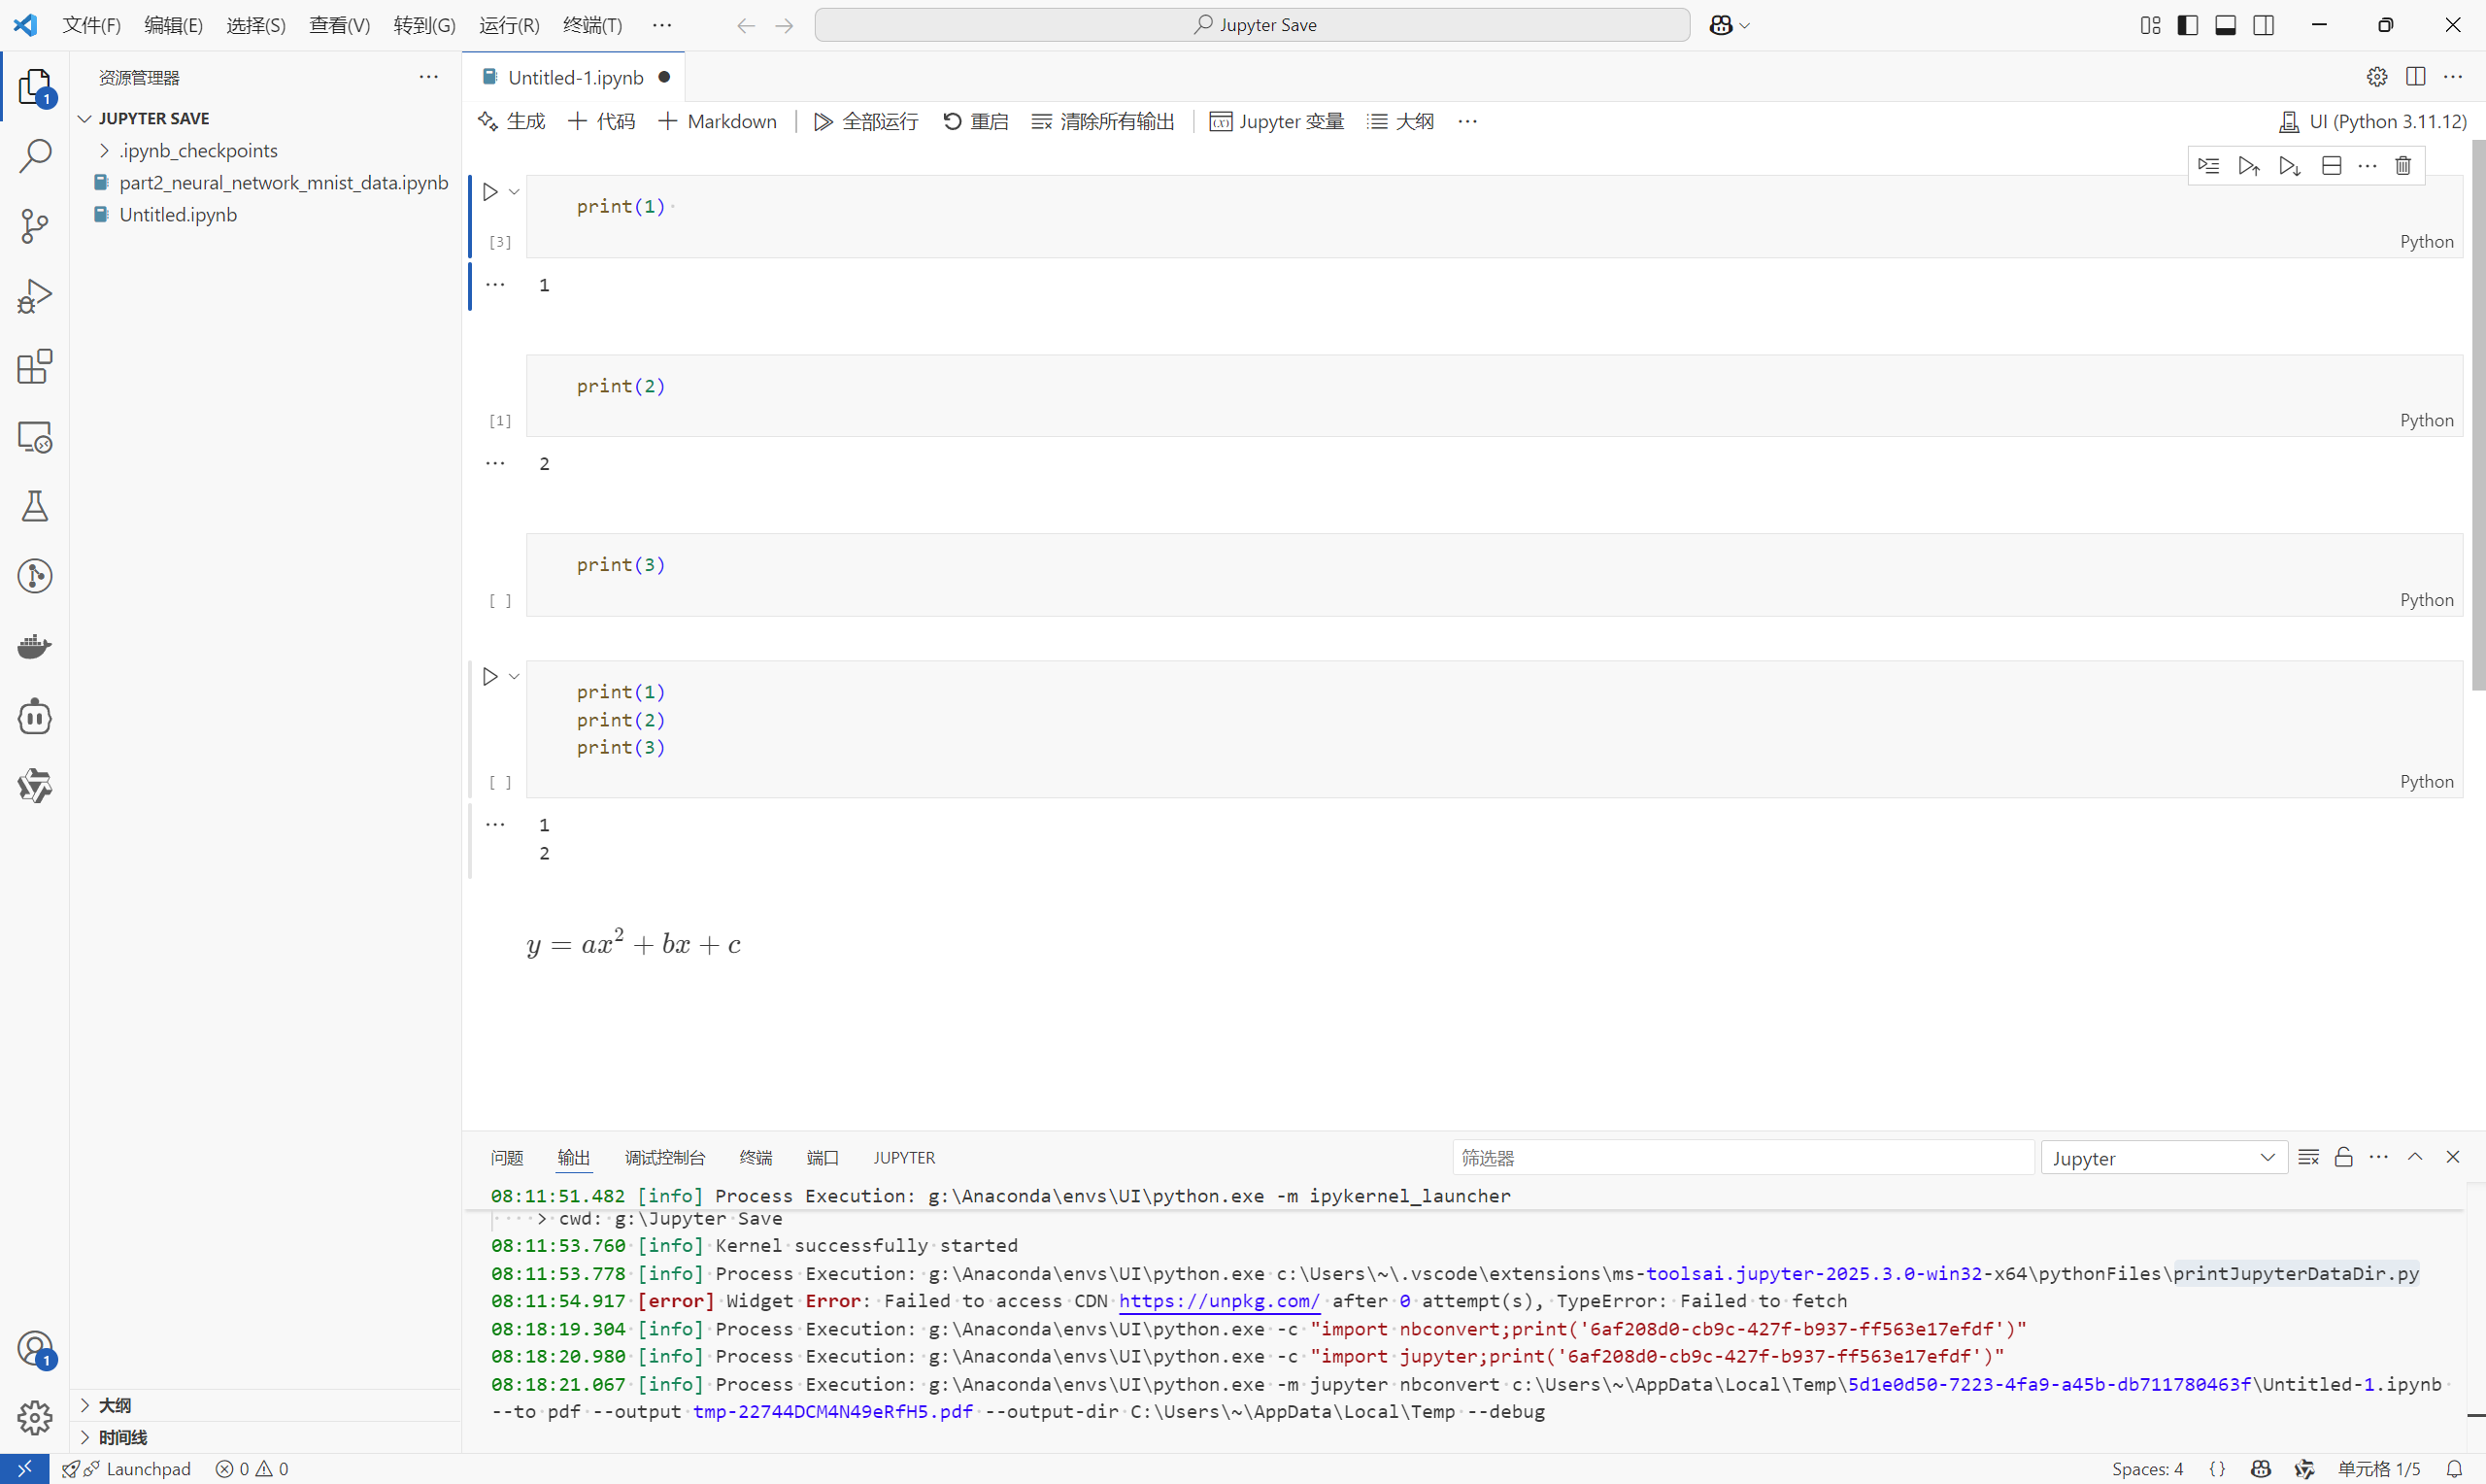This screenshot has height=1484, width=2486.
Task: Open customize layout control
Action: [2150, 25]
